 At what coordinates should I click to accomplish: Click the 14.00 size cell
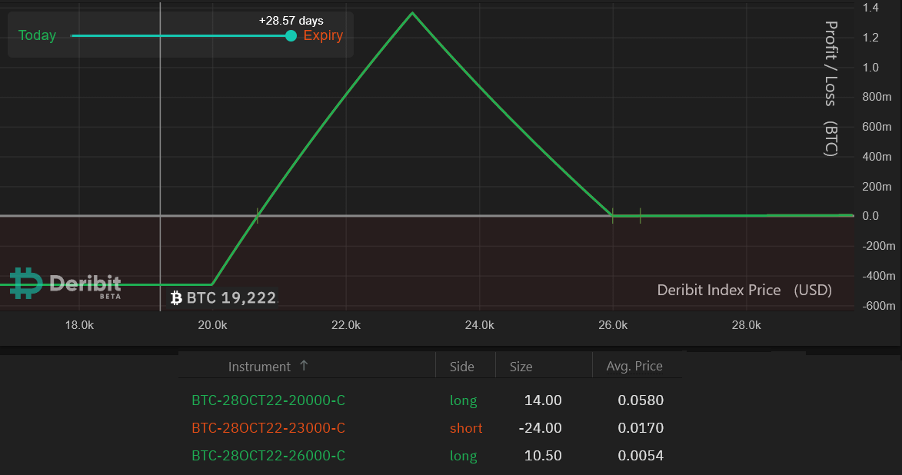(544, 400)
